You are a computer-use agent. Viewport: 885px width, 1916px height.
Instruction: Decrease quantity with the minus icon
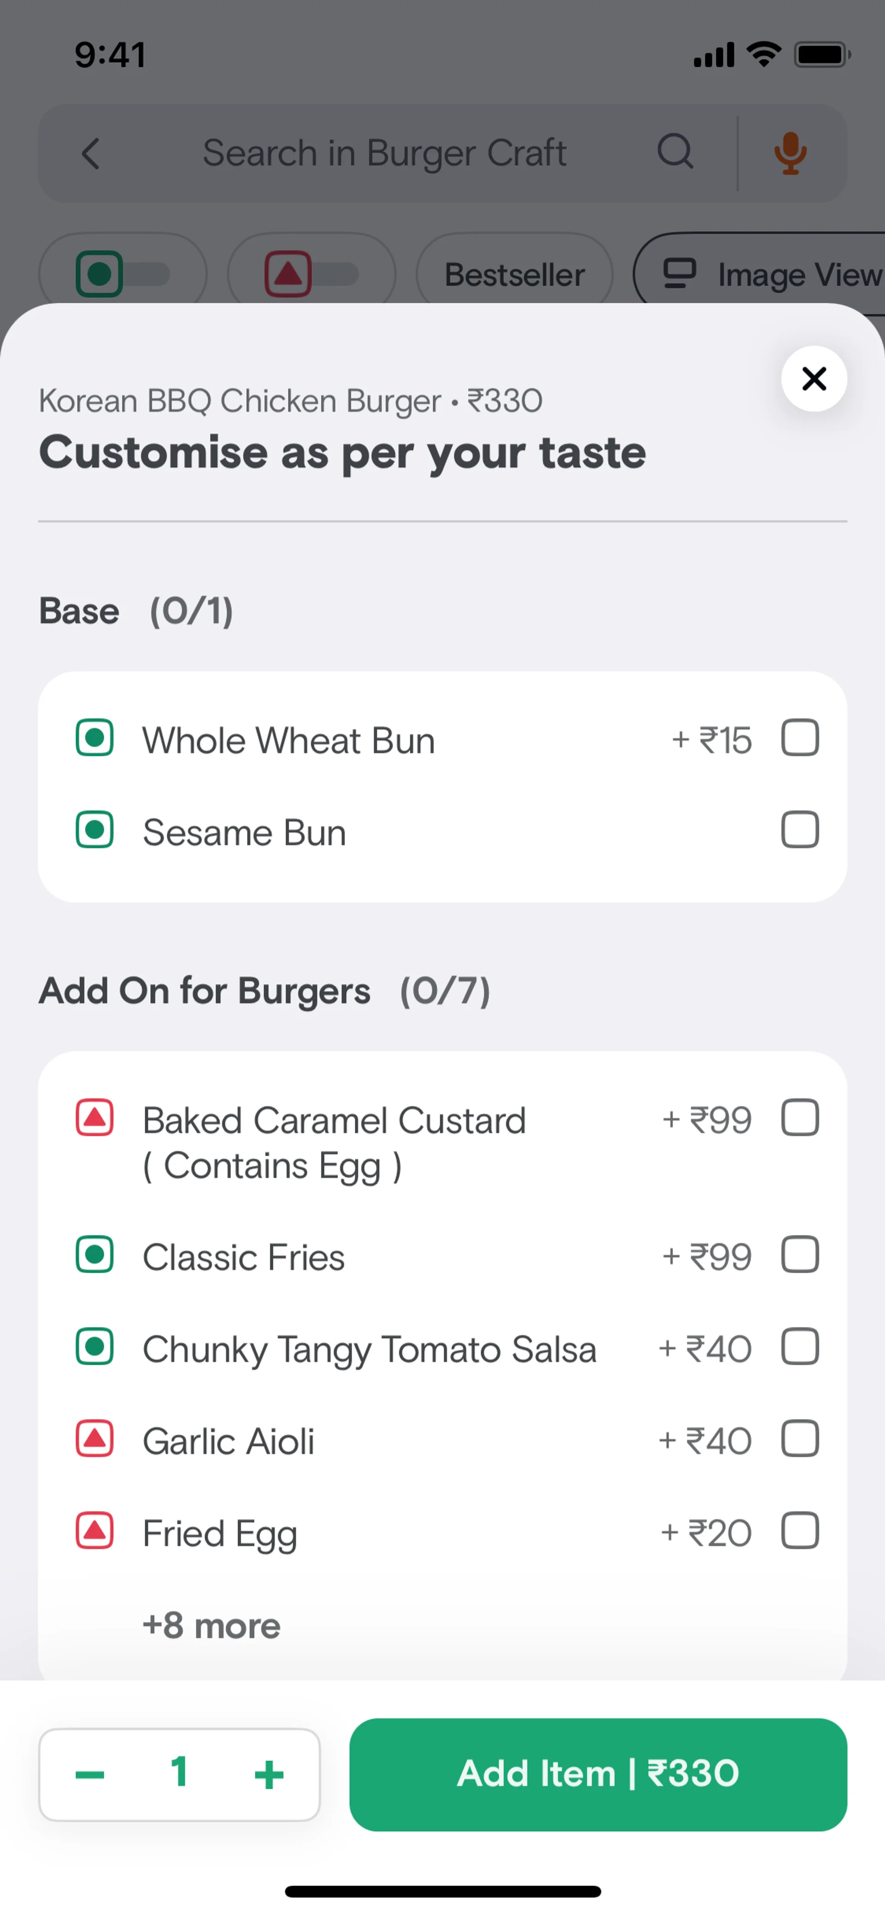tap(90, 1774)
